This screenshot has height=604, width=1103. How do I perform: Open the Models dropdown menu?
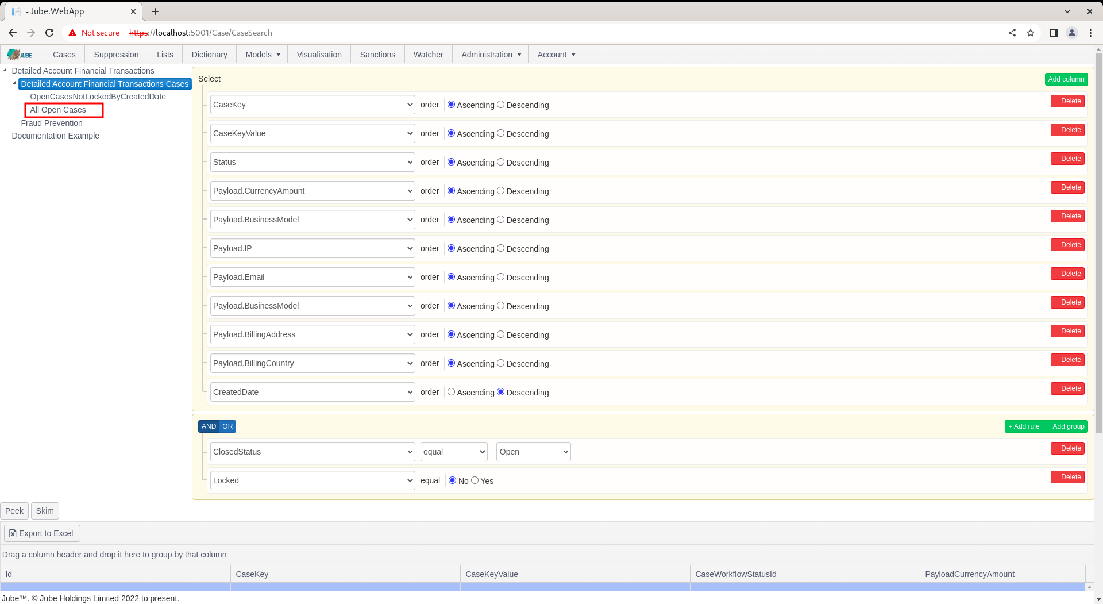point(263,55)
